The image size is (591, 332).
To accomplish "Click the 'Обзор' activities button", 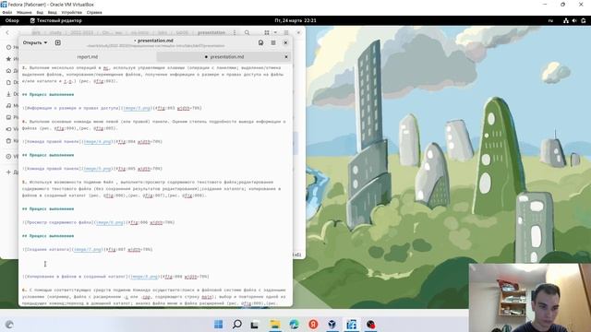I will click(12, 20).
